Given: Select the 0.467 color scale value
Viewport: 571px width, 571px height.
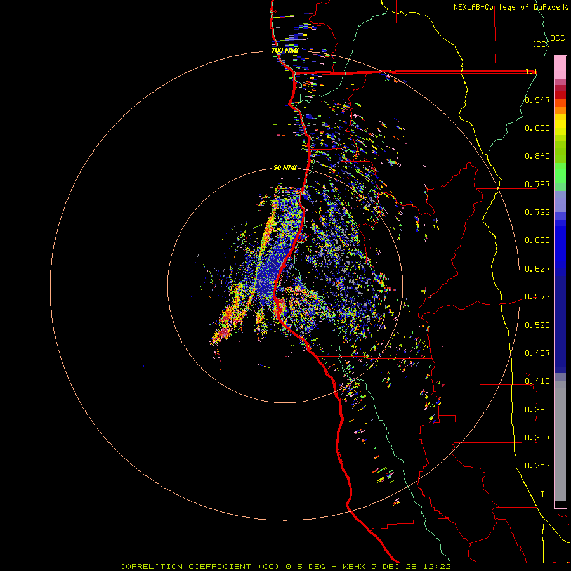Looking at the screenshot, I should pyautogui.click(x=537, y=353).
